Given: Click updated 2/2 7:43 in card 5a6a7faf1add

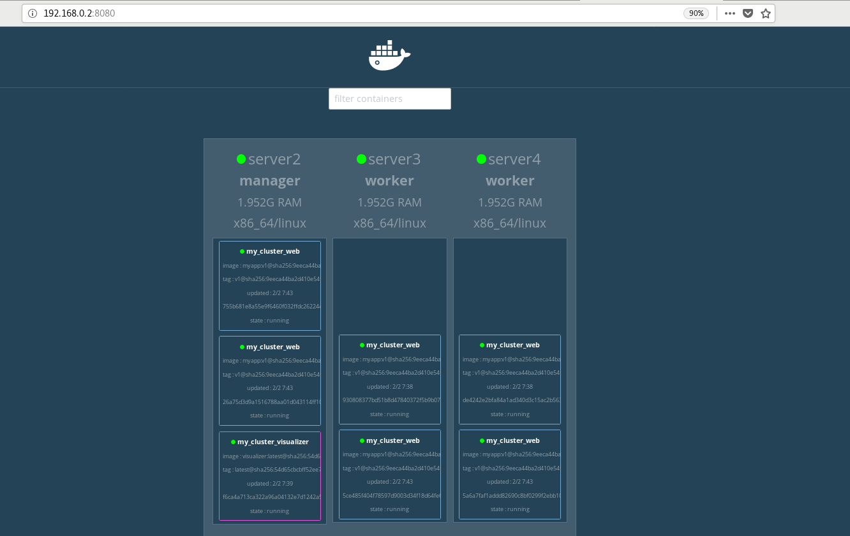Looking at the screenshot, I should [510, 482].
